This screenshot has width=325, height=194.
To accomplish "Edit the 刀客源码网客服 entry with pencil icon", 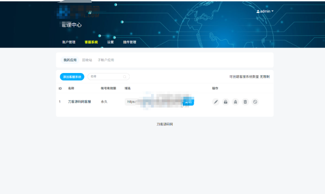I will 216,102.
